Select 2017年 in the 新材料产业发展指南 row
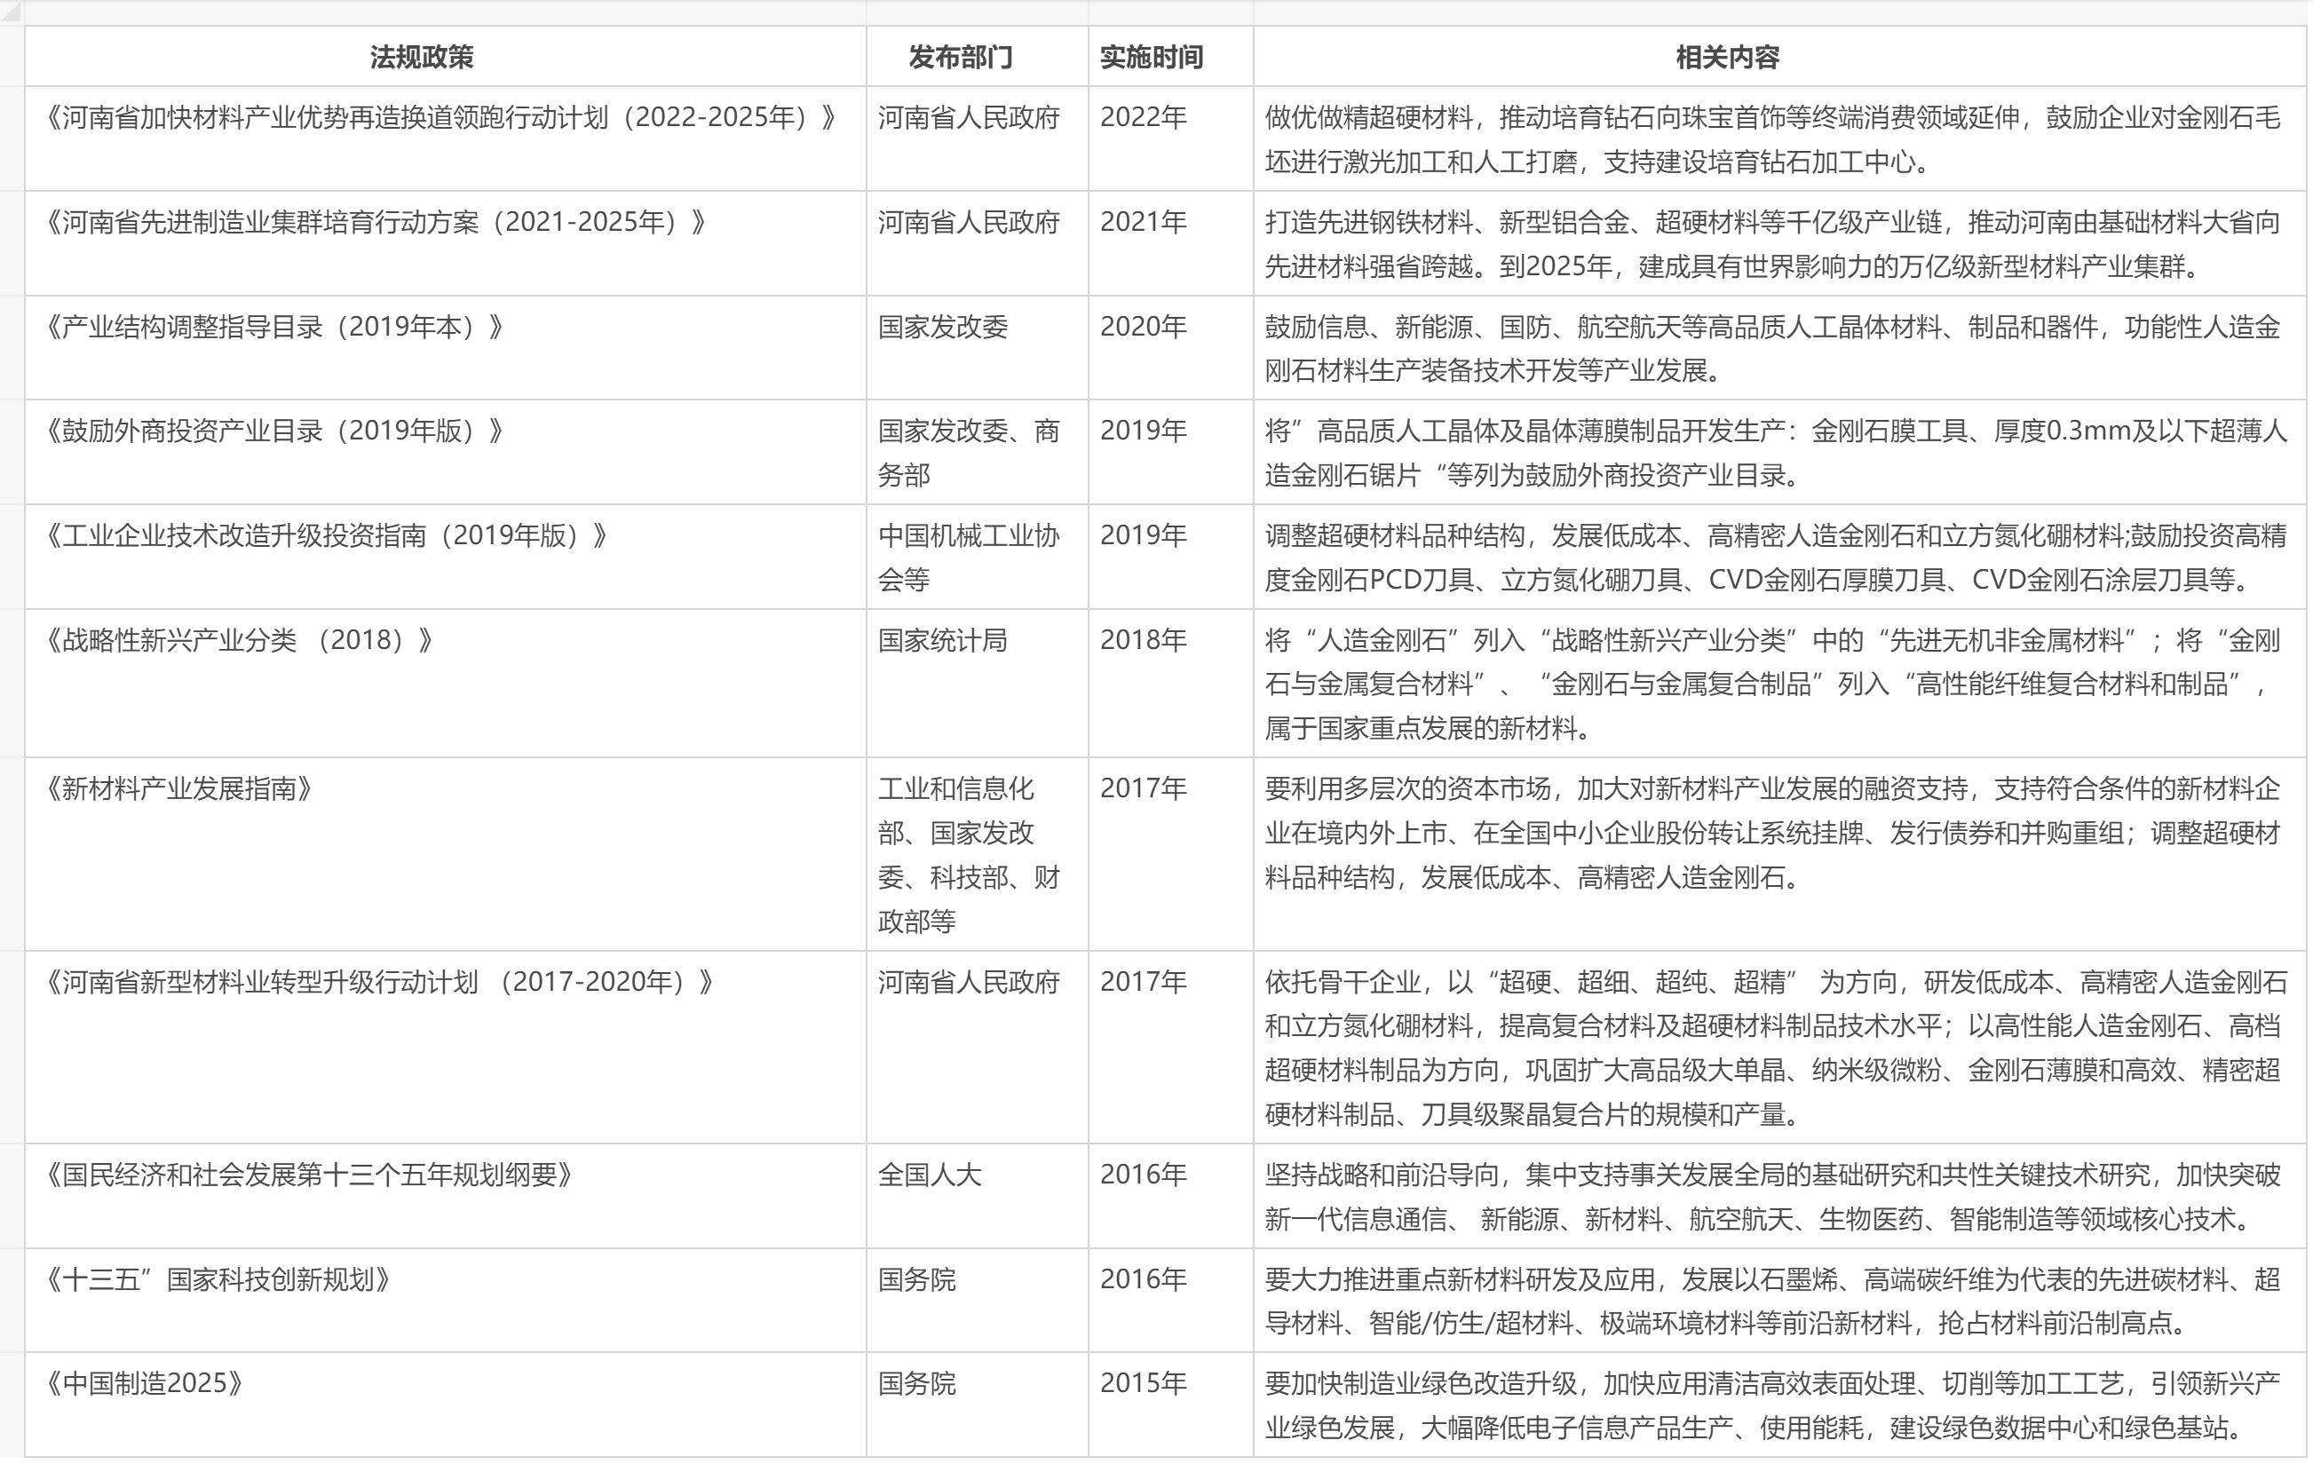Image resolution: width=2313 pixels, height=1464 pixels. tap(1171, 854)
